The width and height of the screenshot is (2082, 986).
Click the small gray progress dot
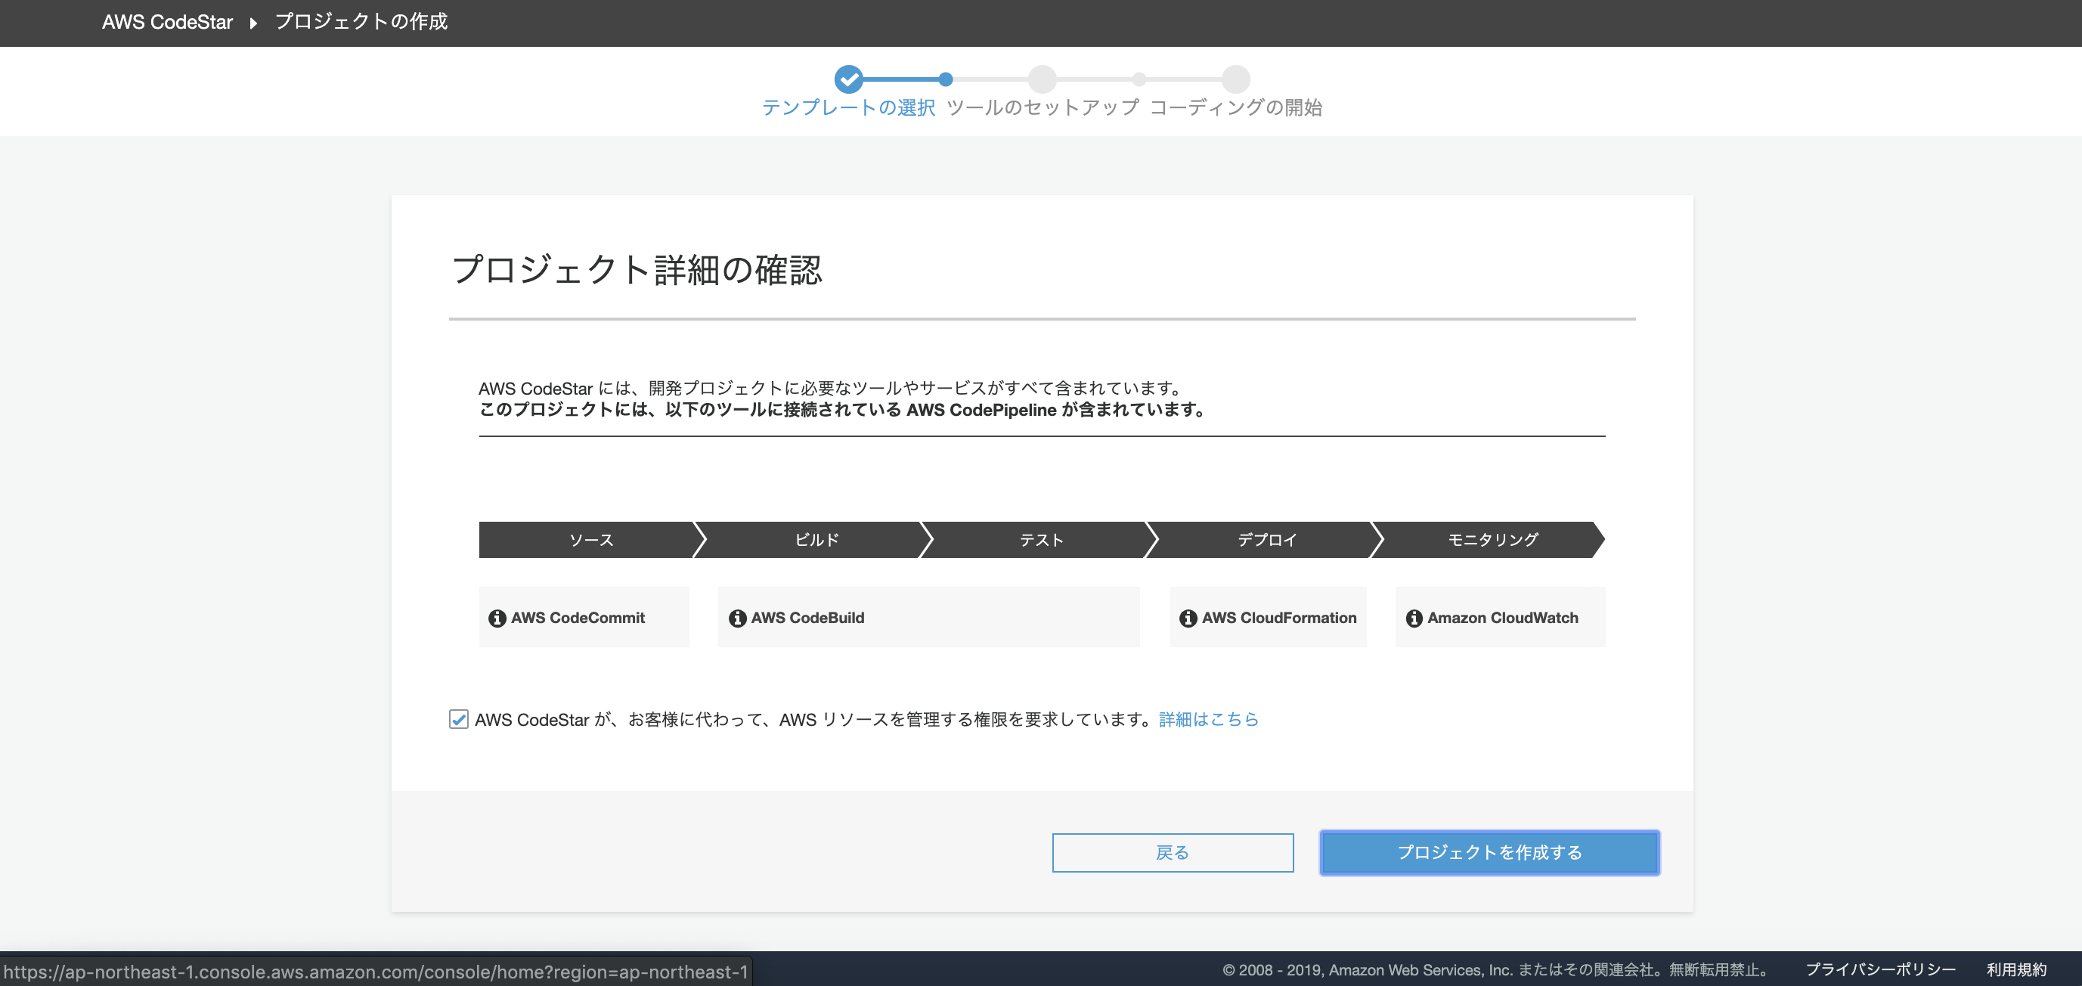pos(1139,79)
